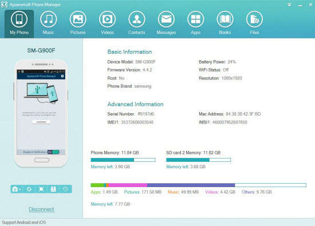
Task: Click the Videos: 4.42 GB legend
Action: pos(220,192)
